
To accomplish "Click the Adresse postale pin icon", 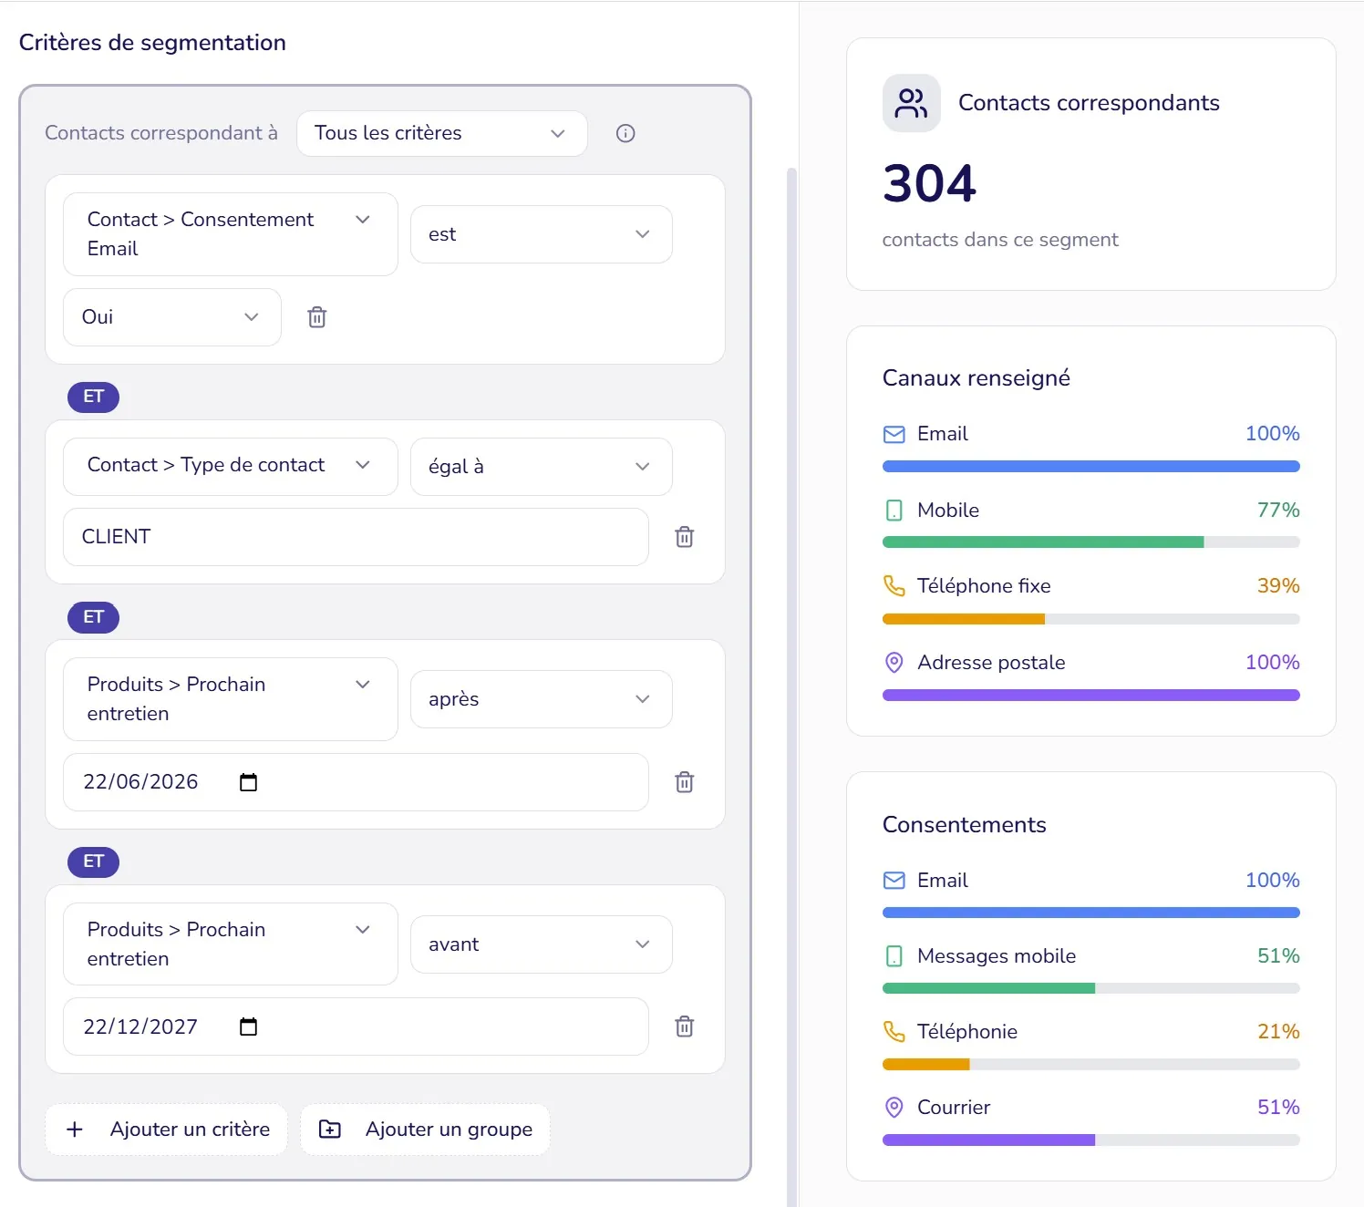I will [894, 663].
